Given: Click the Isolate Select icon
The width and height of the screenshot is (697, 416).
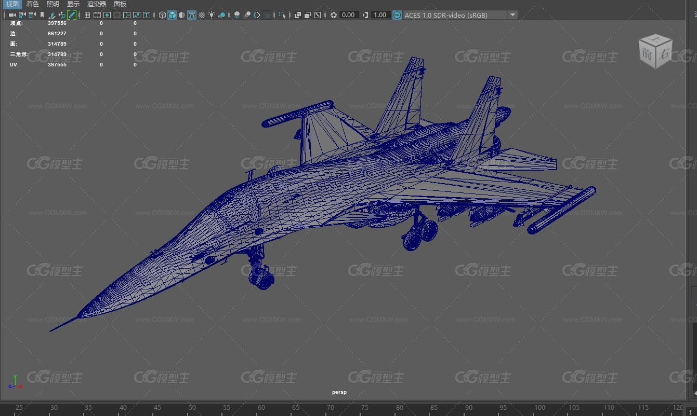Looking at the screenshot, I should pos(282,15).
